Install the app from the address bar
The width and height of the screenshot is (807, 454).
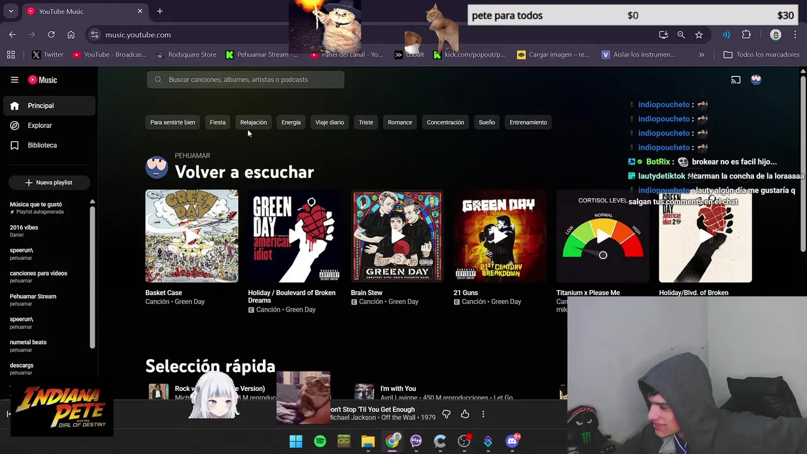(x=663, y=35)
